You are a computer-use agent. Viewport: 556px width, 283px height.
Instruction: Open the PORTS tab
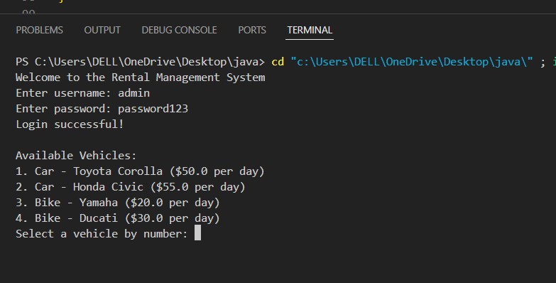point(252,30)
